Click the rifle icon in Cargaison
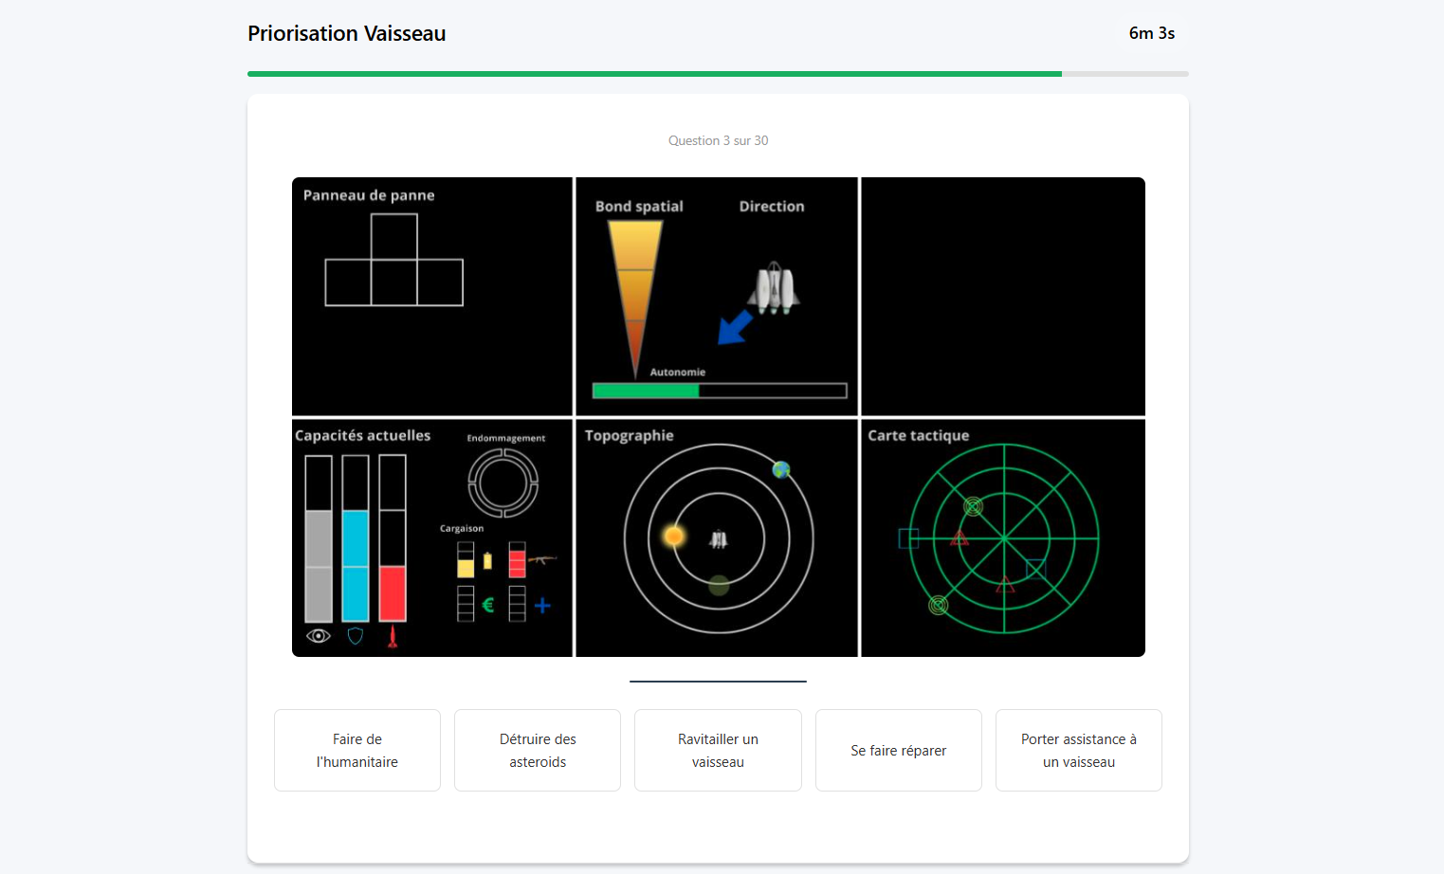The image size is (1444, 874). [542, 559]
